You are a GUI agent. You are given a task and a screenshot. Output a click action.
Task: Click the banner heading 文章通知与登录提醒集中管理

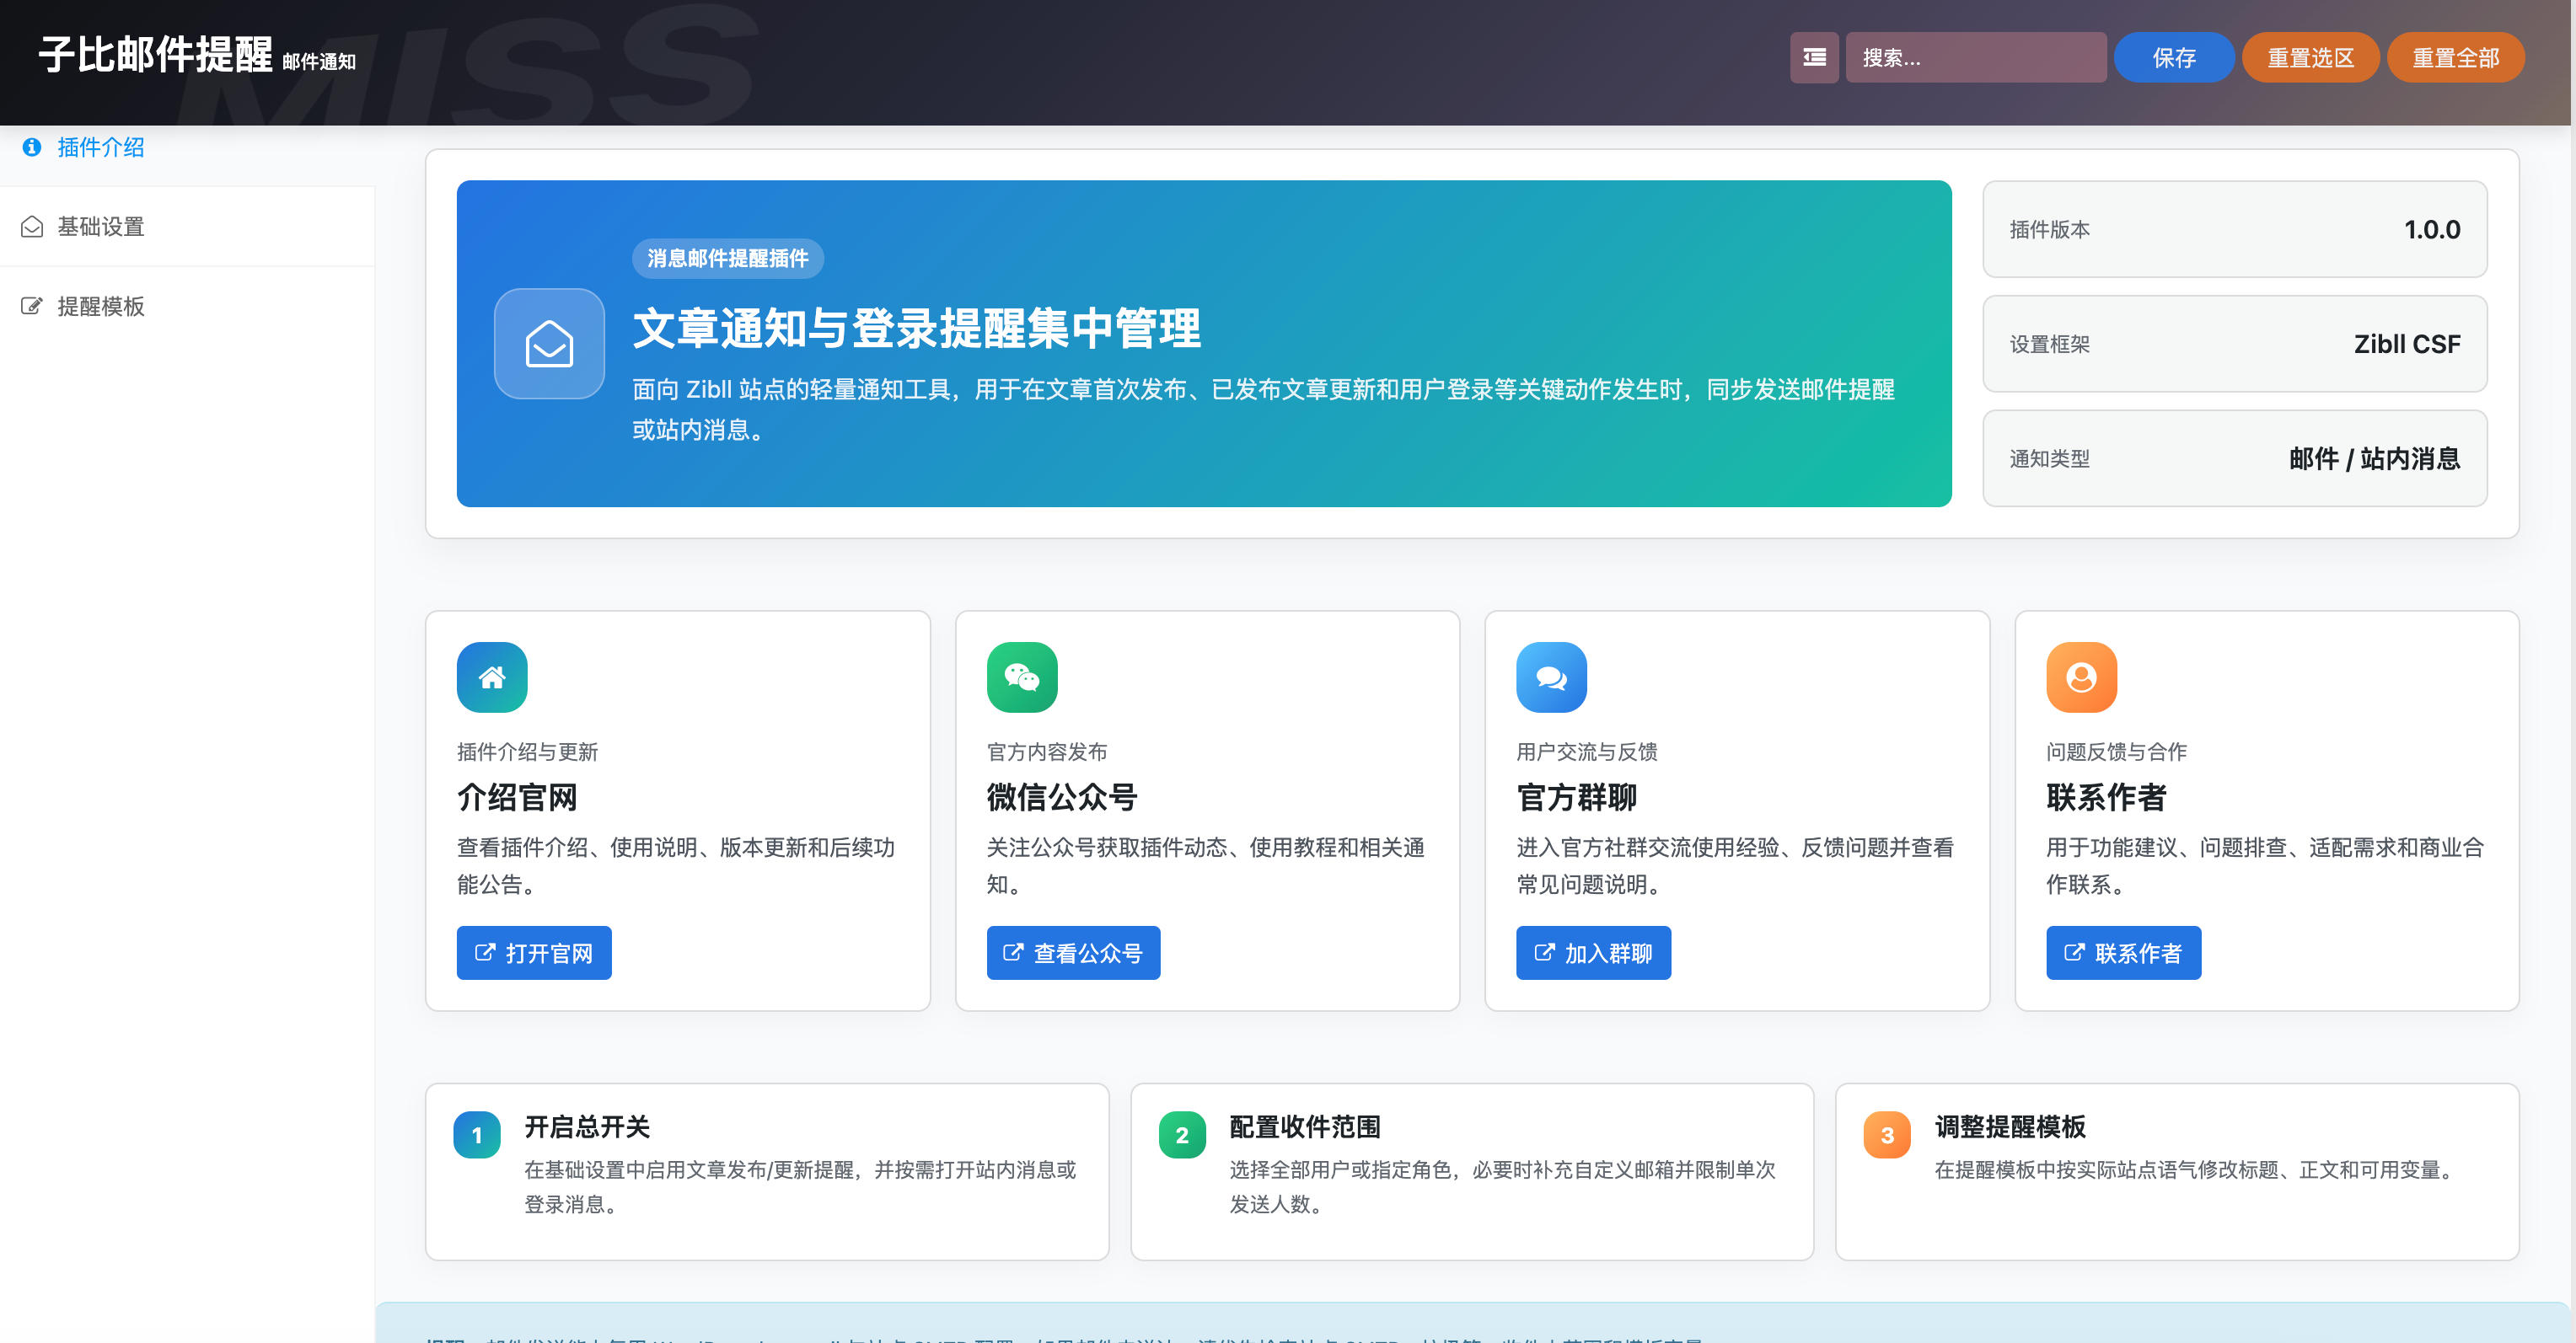pyautogui.click(x=916, y=329)
